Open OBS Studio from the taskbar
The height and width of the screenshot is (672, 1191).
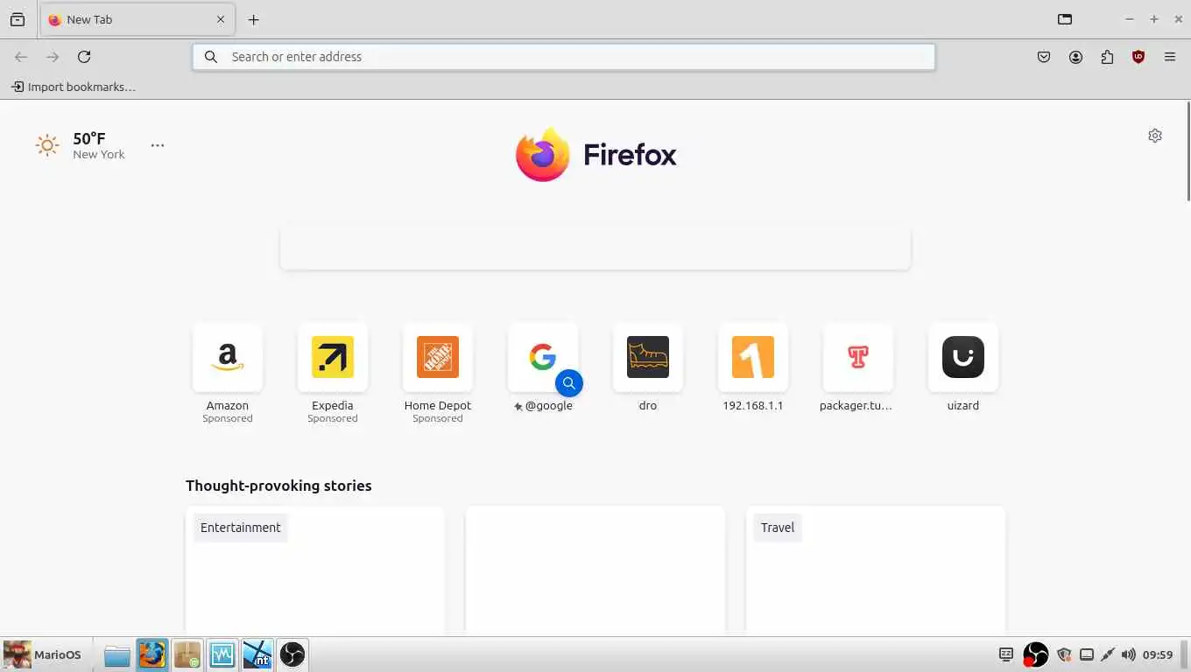pos(292,654)
